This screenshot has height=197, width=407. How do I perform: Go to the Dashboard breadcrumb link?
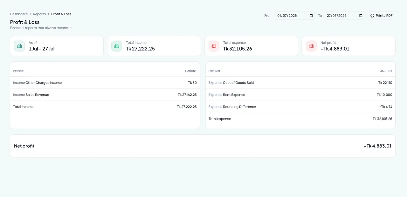tap(19, 14)
